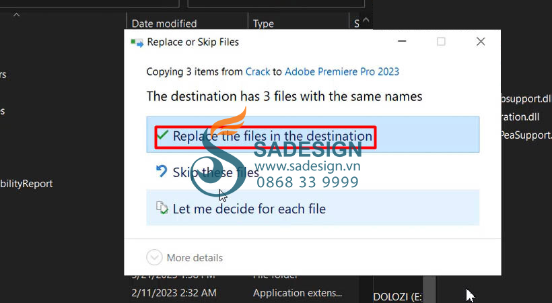Choose Replace the files in the destination
This screenshot has height=303, width=552.
click(312, 135)
